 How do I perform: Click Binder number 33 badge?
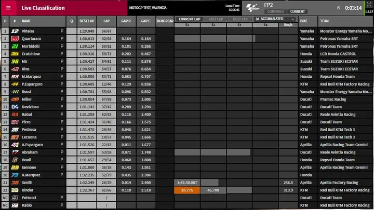point(15,190)
